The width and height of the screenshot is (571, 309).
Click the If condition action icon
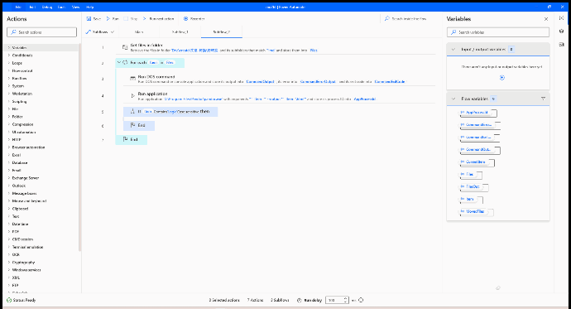pos(133,112)
